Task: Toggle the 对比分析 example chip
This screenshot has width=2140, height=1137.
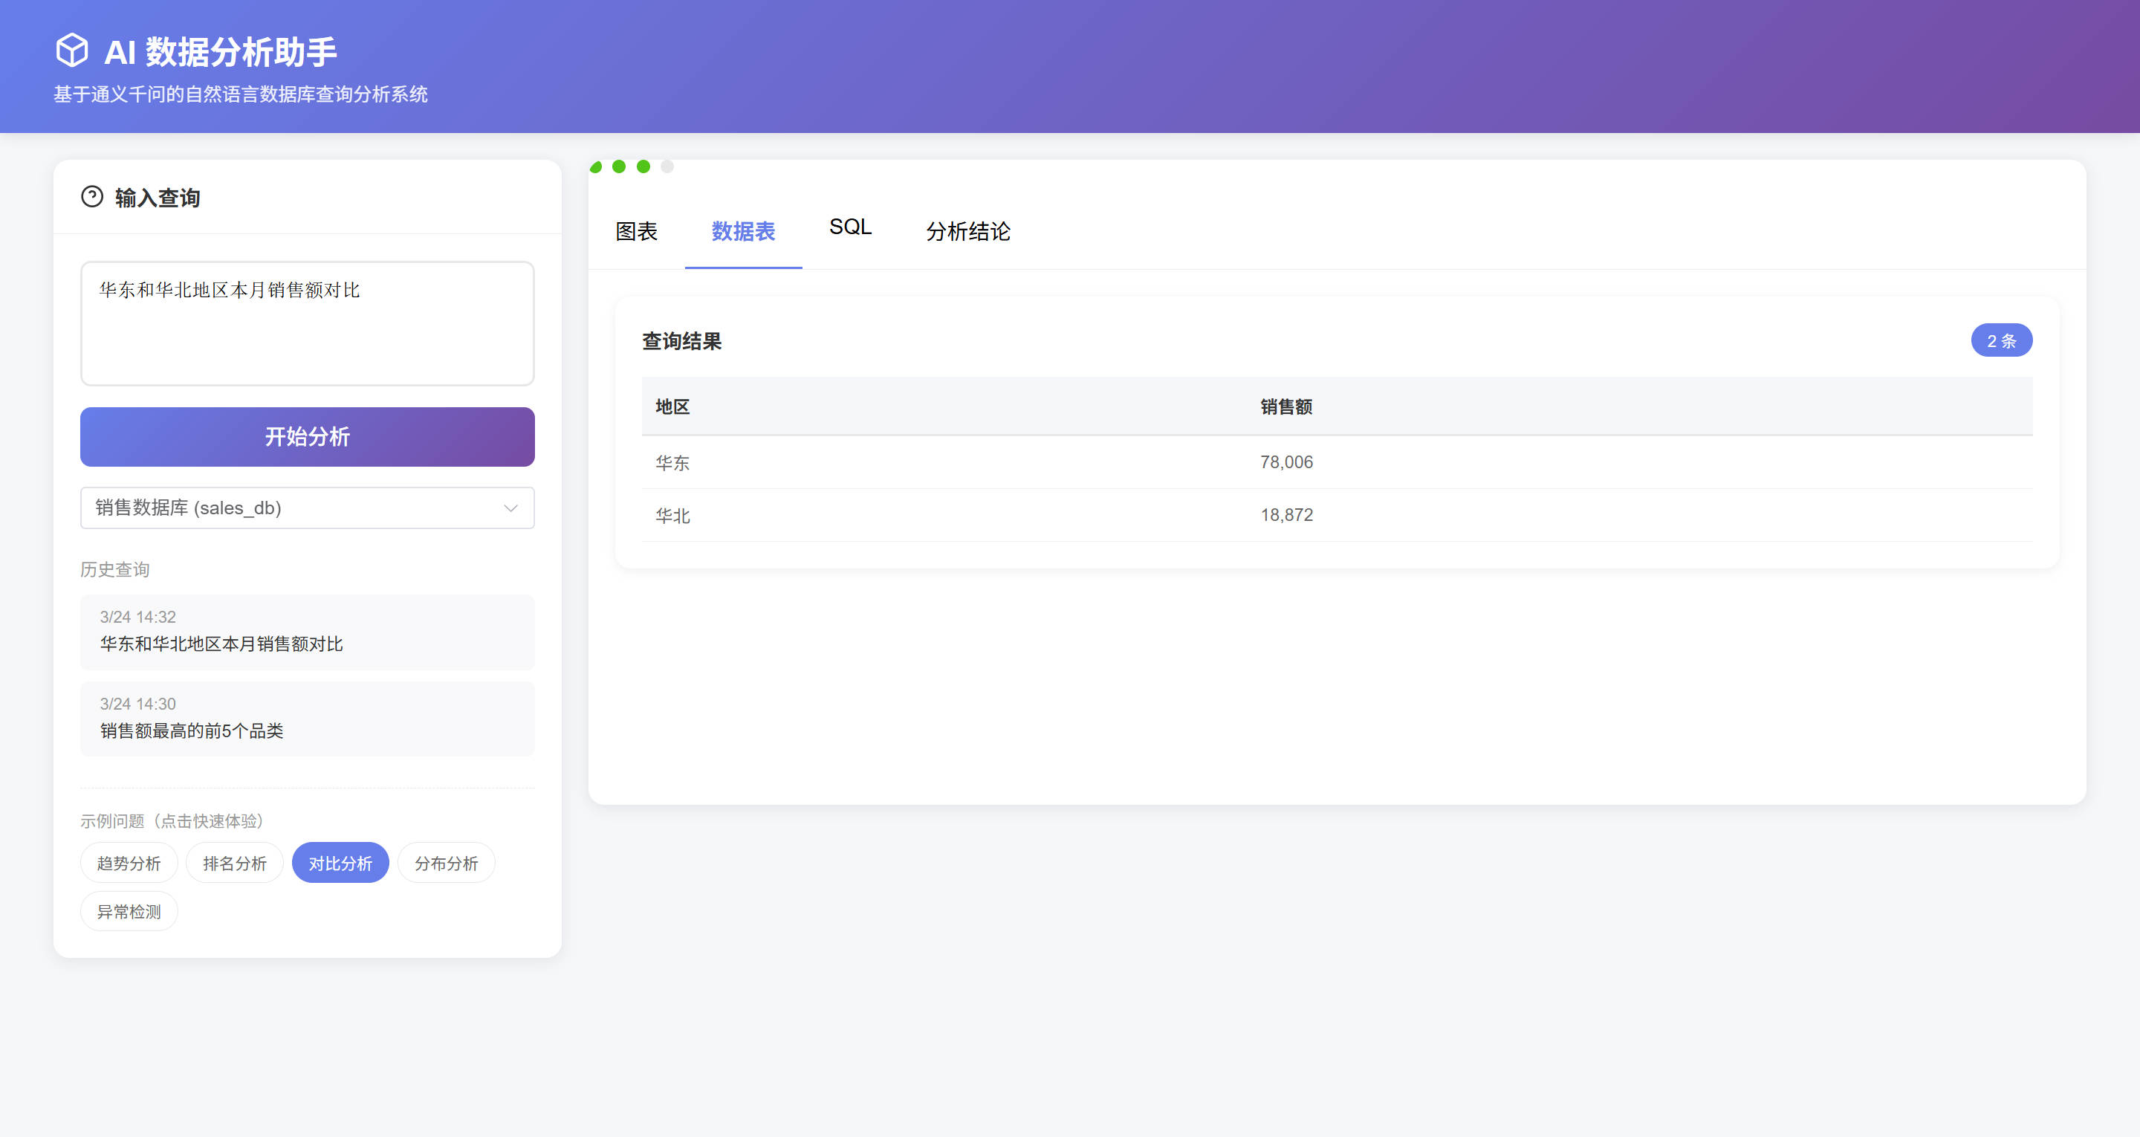Action: click(x=340, y=863)
